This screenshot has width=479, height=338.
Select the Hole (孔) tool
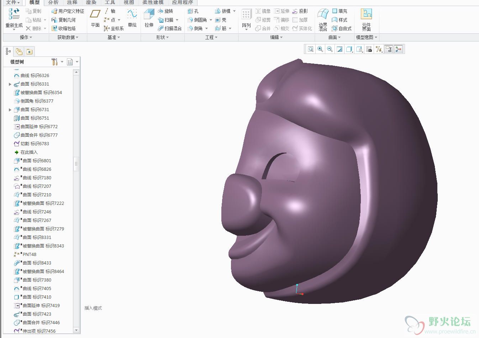click(193, 11)
